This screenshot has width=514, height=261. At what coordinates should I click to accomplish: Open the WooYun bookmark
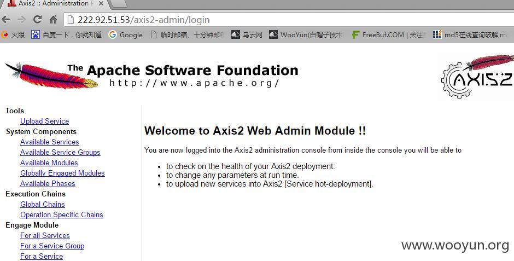(x=306, y=34)
